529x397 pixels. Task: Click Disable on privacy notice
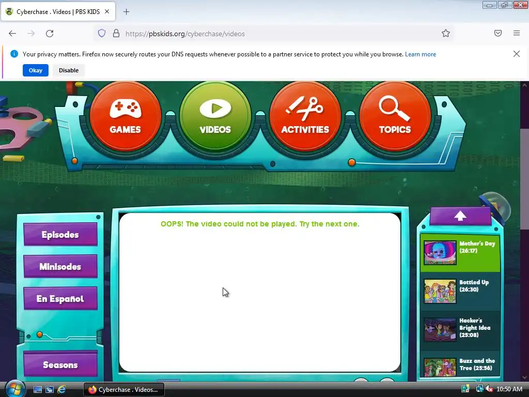tap(69, 70)
